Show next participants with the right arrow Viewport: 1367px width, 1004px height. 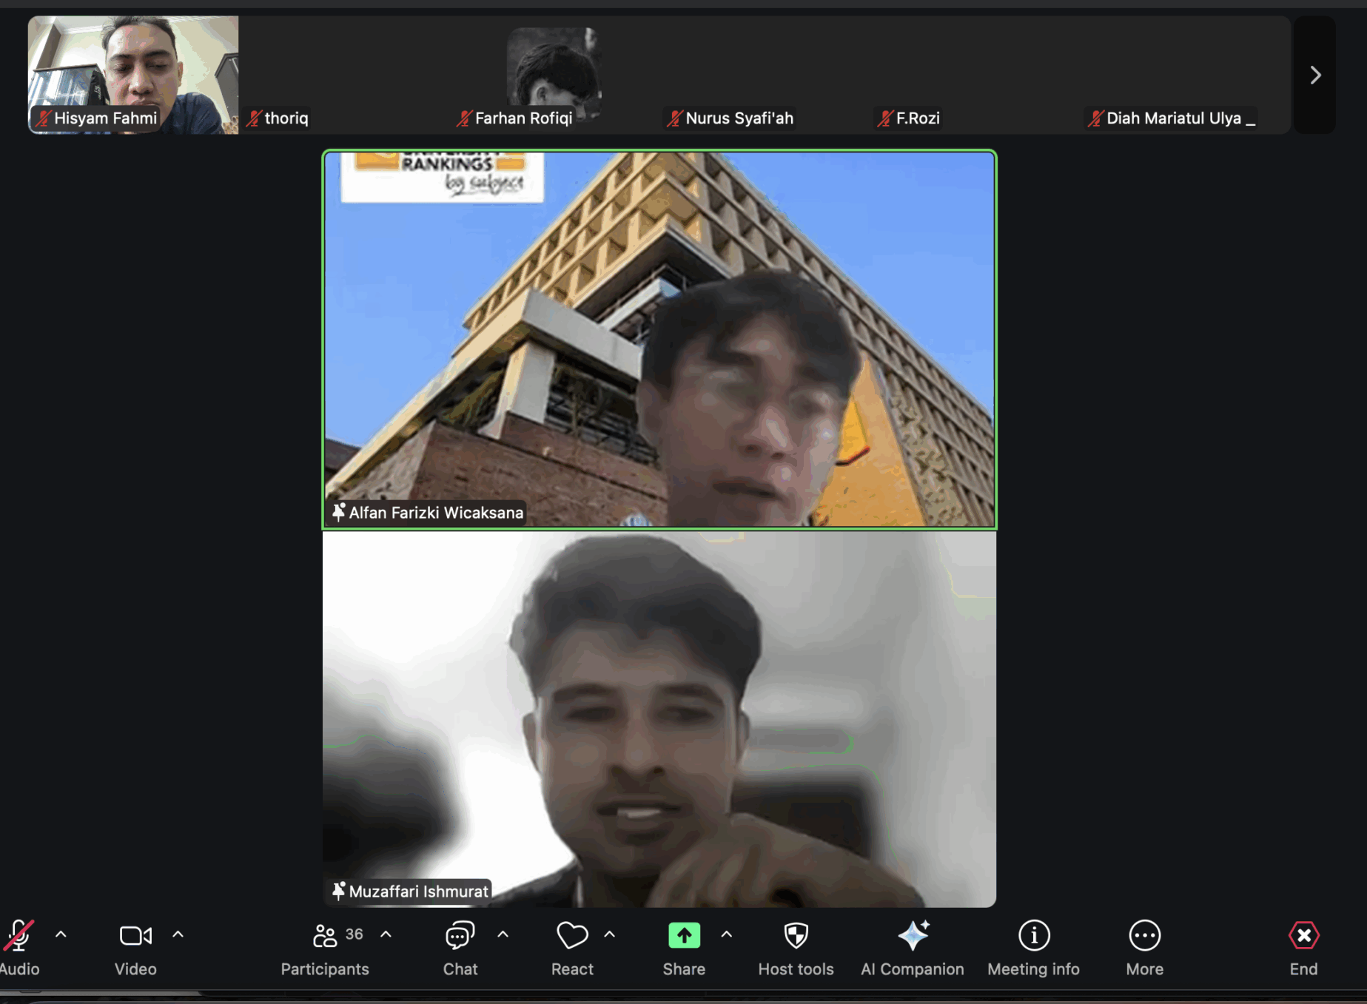point(1315,75)
